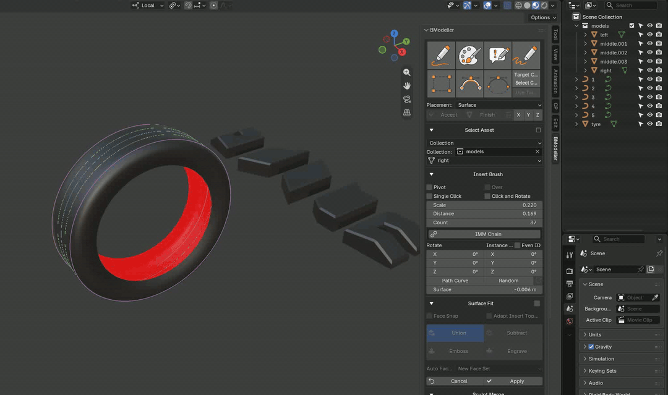Screen dimensions: 668x395
Task: Click the Path Curve button
Action: (x=455, y=281)
